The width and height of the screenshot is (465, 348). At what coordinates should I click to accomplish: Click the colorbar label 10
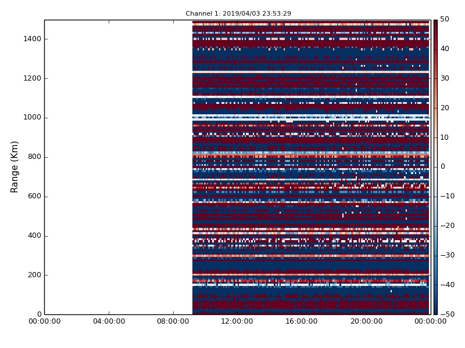(x=445, y=137)
